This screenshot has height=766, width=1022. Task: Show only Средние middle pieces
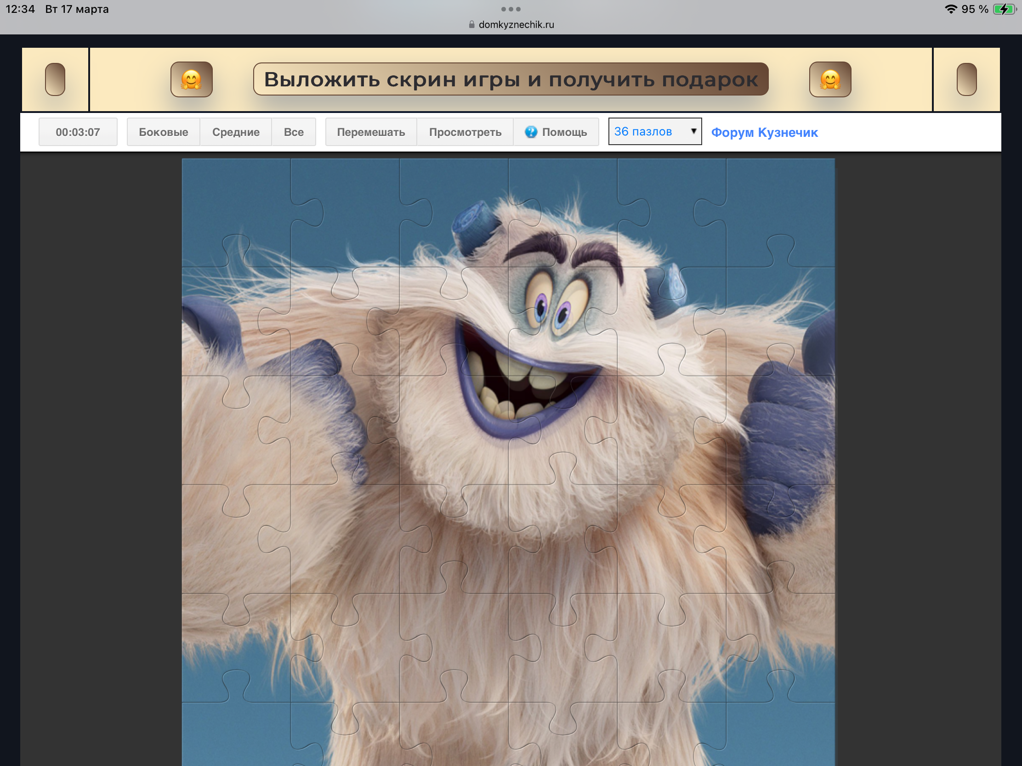(x=236, y=132)
